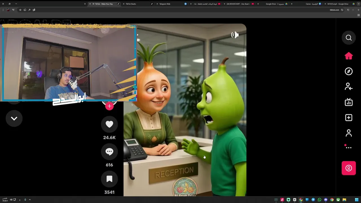Open the clock and date flyout
The width and height of the screenshot is (361, 203).
pos(5,200)
